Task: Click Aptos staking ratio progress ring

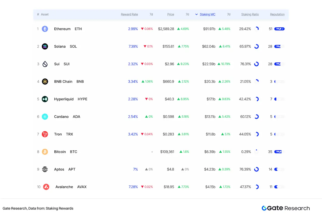Action: 256,169
